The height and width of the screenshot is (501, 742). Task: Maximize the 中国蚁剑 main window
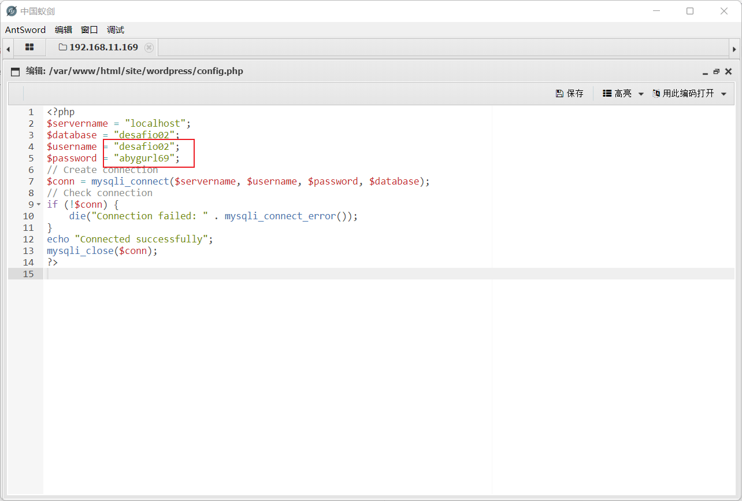690,11
